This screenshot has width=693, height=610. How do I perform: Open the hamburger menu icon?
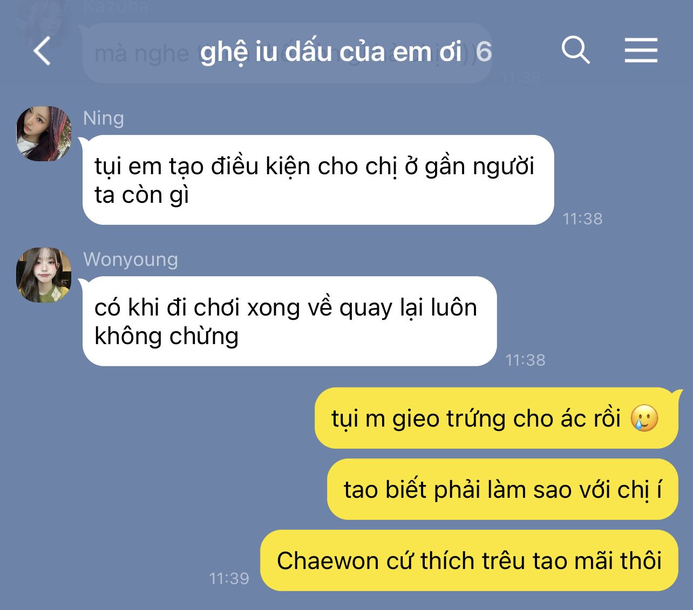pos(641,51)
